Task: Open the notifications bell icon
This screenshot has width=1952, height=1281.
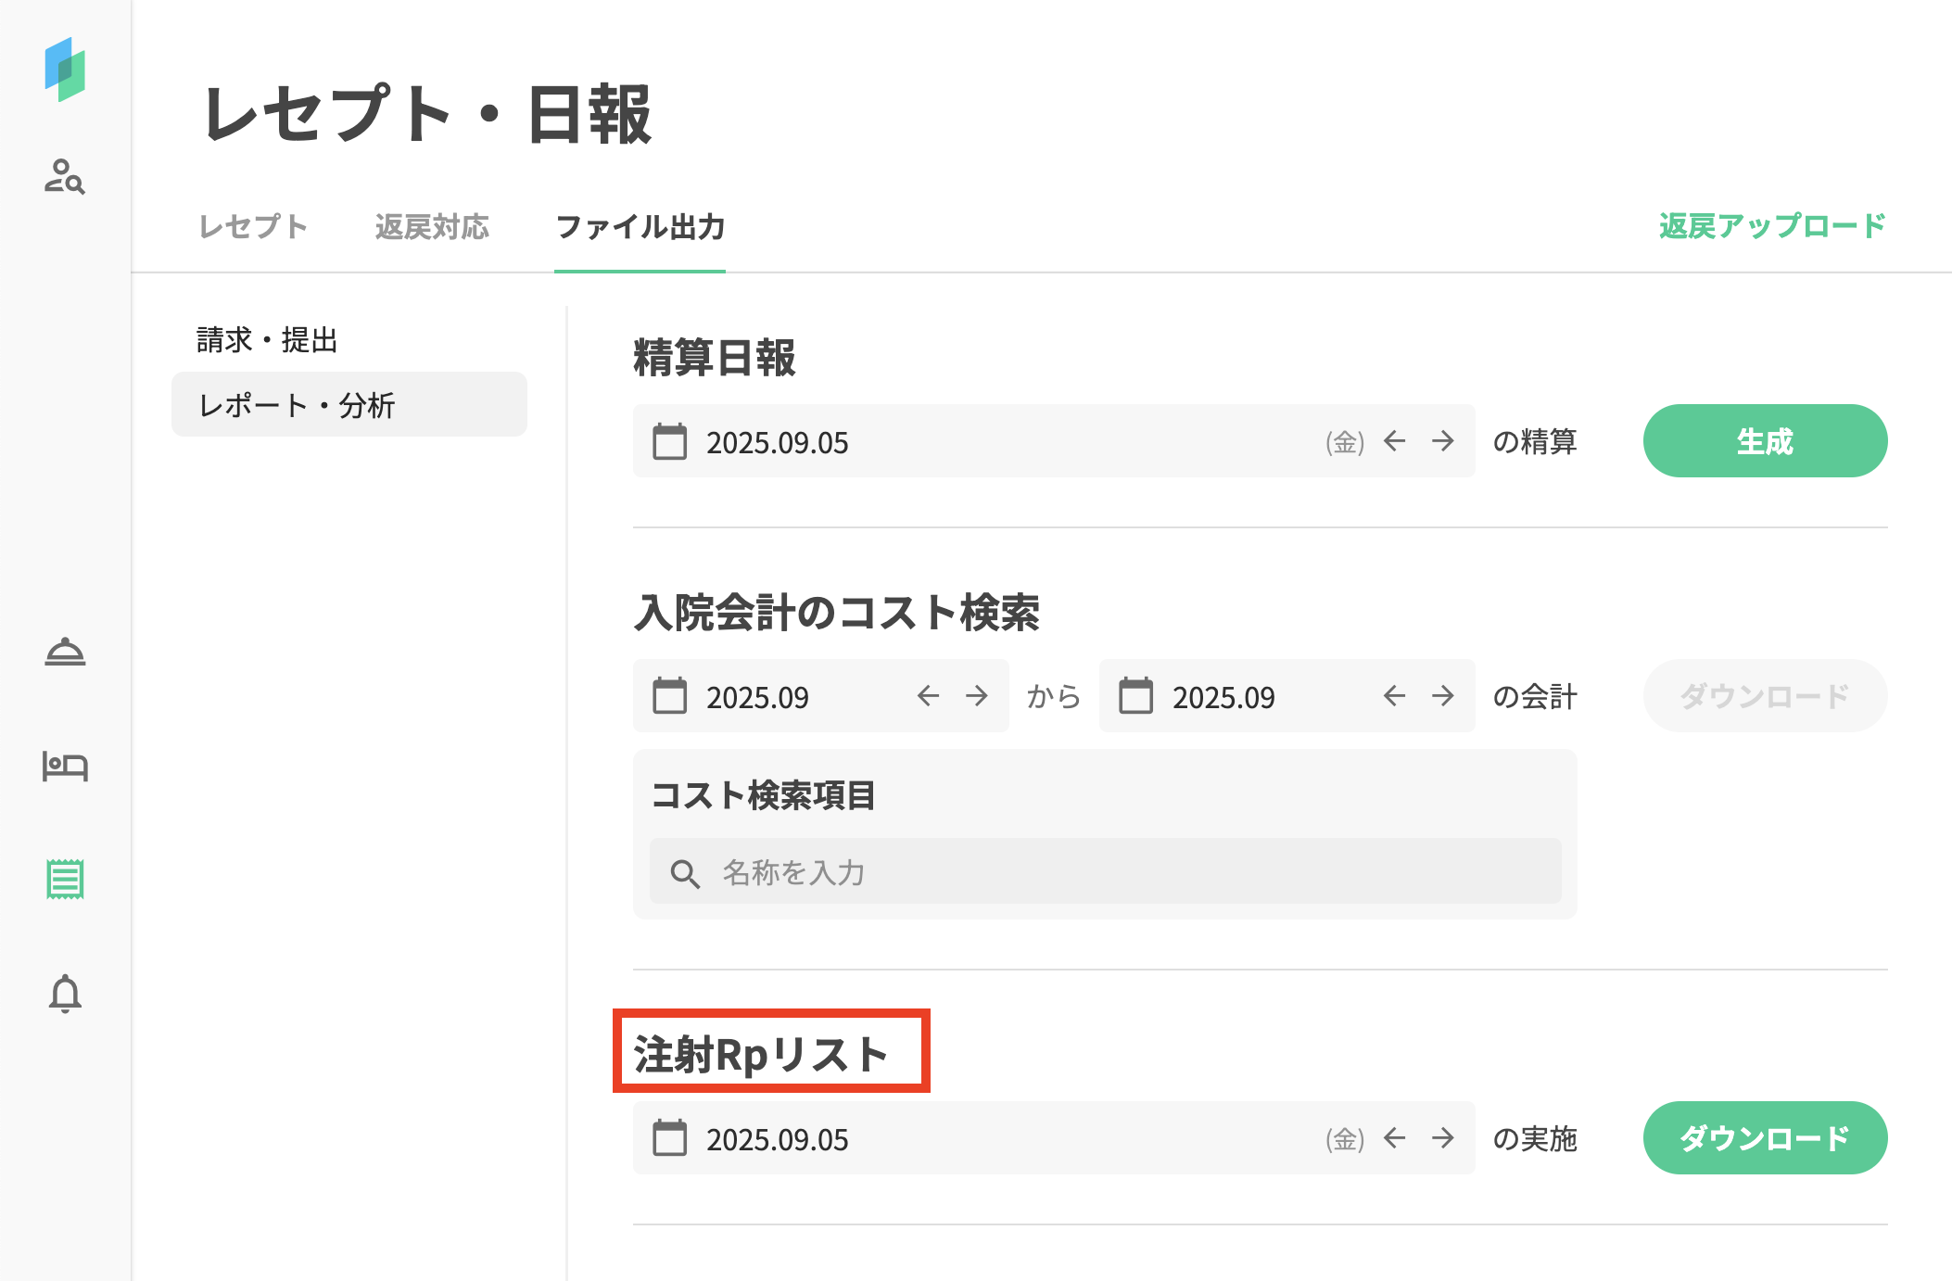Action: coord(65,994)
